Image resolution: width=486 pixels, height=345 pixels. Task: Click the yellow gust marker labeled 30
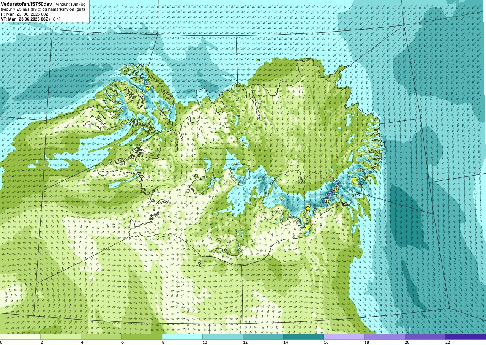click(354, 180)
